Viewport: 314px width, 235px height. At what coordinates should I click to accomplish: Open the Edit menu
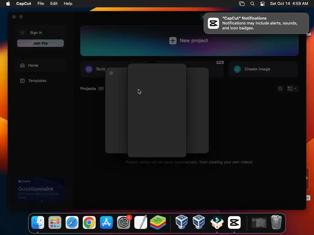[x=54, y=4]
